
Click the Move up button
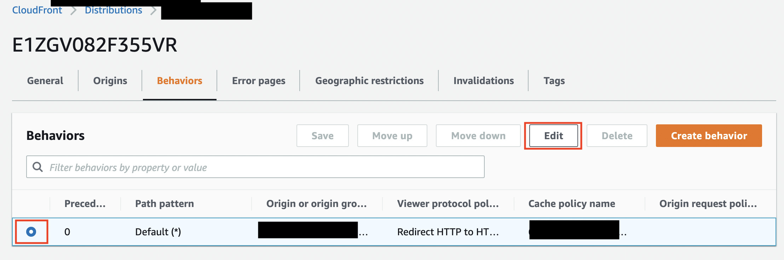(x=392, y=136)
